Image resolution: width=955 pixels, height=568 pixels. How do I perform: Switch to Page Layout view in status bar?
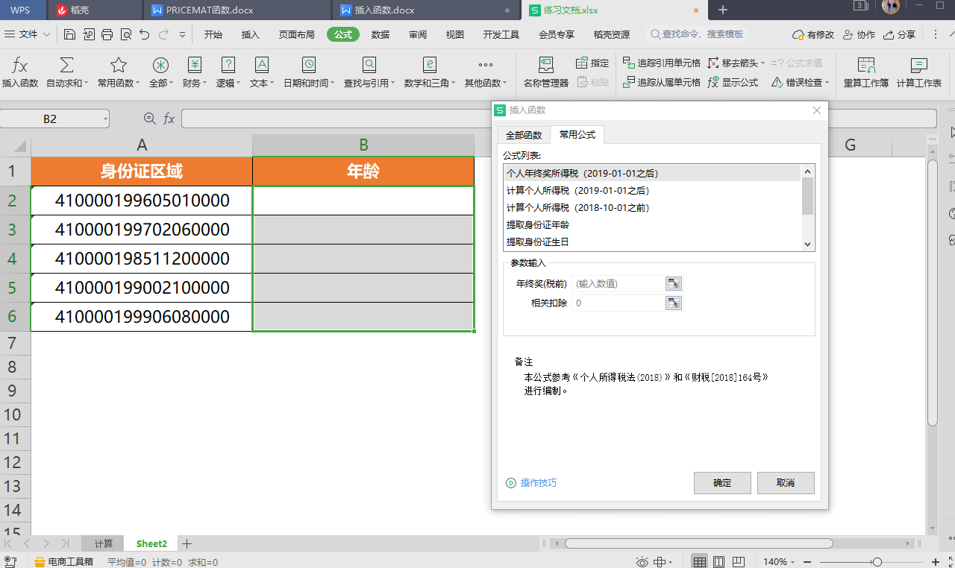coord(719,561)
